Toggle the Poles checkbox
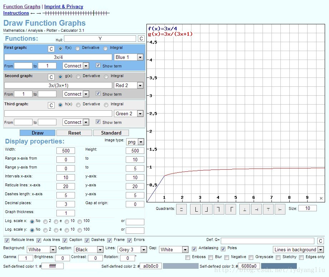 (x=223, y=249)
